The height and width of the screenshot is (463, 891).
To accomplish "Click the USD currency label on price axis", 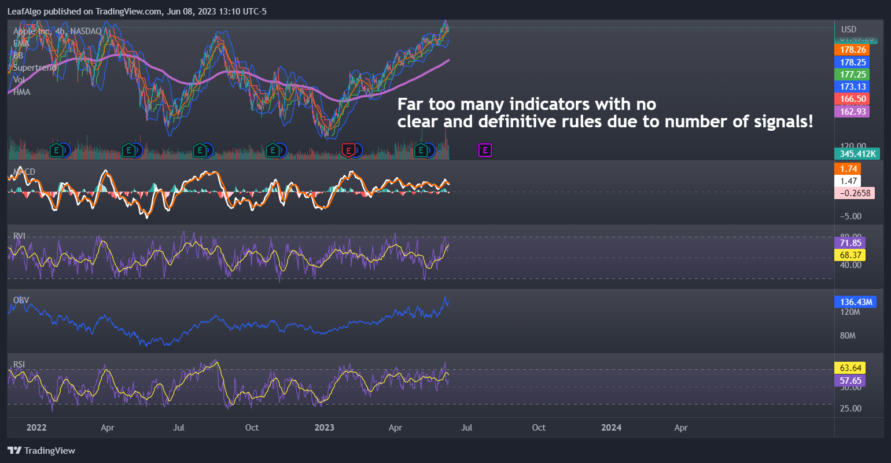I will click(849, 29).
